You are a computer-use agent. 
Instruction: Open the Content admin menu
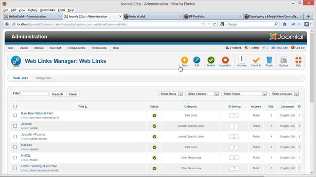tap(55, 48)
